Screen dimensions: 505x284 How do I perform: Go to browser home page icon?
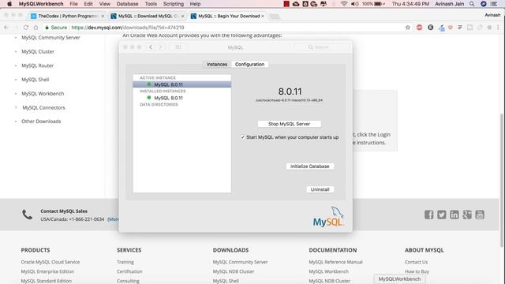pyautogui.click(x=36, y=28)
